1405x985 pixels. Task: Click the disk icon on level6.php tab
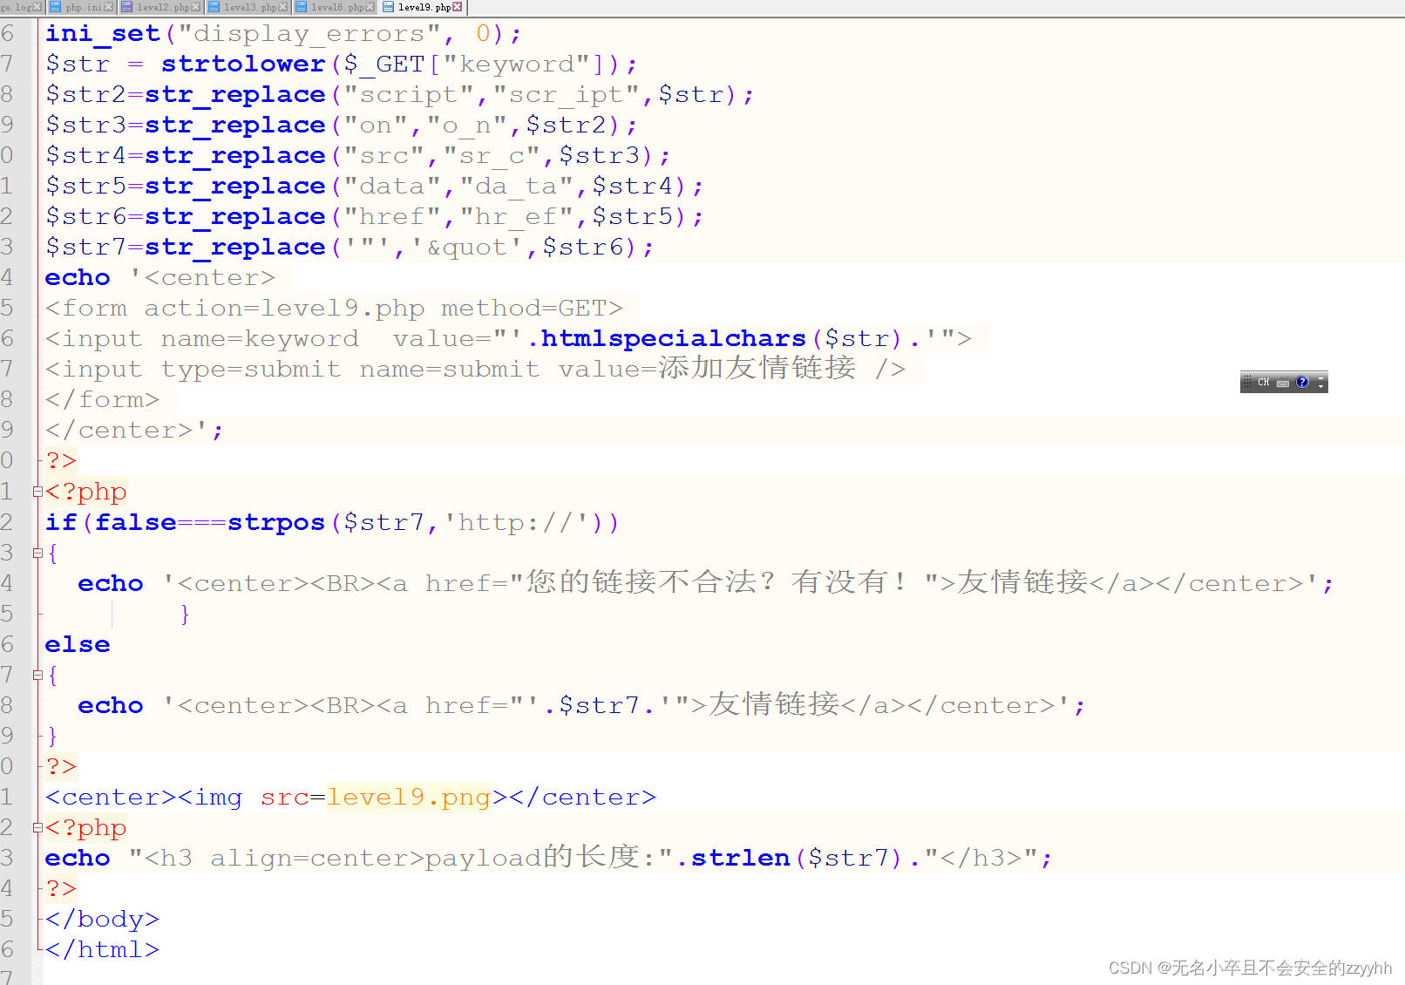point(301,7)
